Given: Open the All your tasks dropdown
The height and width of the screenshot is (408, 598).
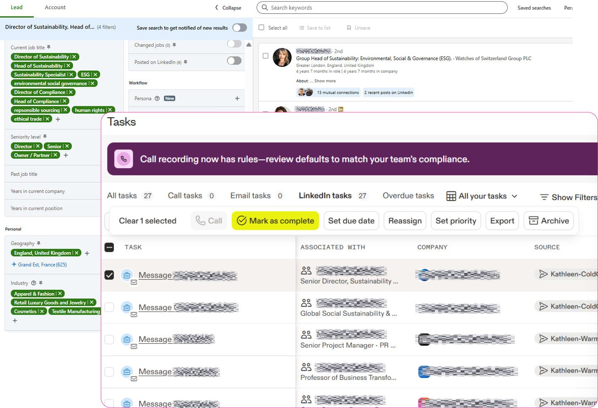Looking at the screenshot, I should pos(482,196).
